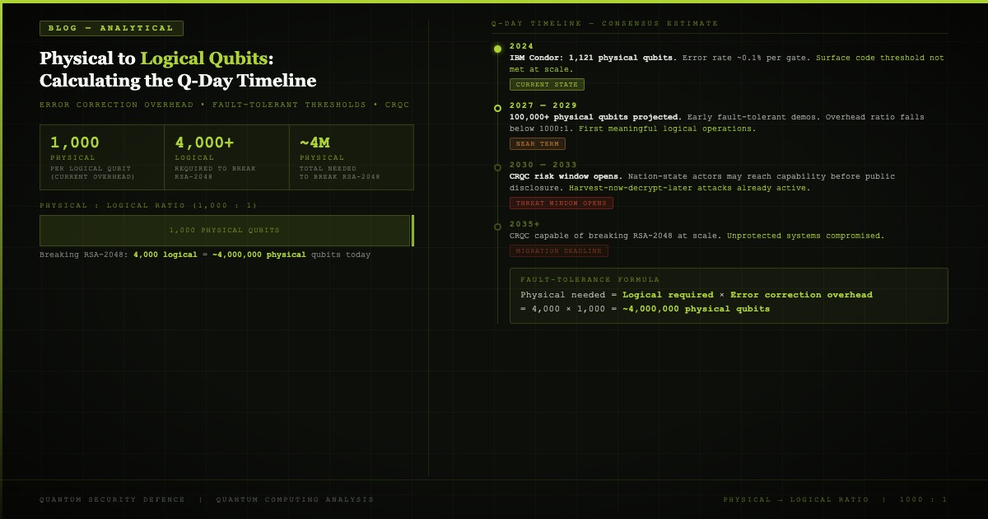
Task: Click the '2024' year label
Action: click(522, 46)
